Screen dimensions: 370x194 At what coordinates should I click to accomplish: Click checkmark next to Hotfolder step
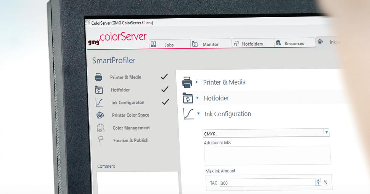pos(165,89)
